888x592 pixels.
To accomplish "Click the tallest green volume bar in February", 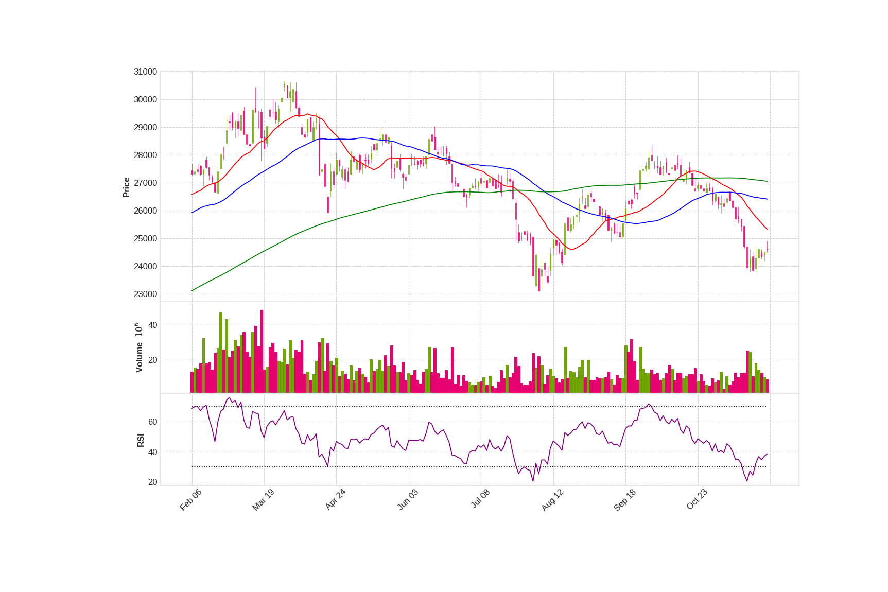I will click(x=221, y=353).
